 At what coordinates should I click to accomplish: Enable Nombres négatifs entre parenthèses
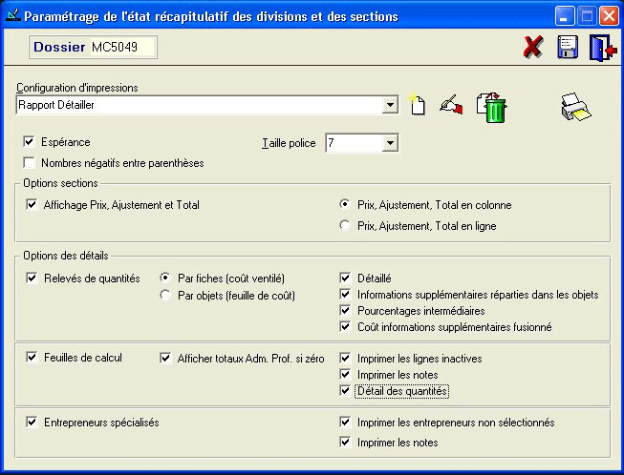(x=30, y=163)
